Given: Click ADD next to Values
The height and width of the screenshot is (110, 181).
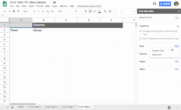Looking at the screenshot, I should (177, 62).
